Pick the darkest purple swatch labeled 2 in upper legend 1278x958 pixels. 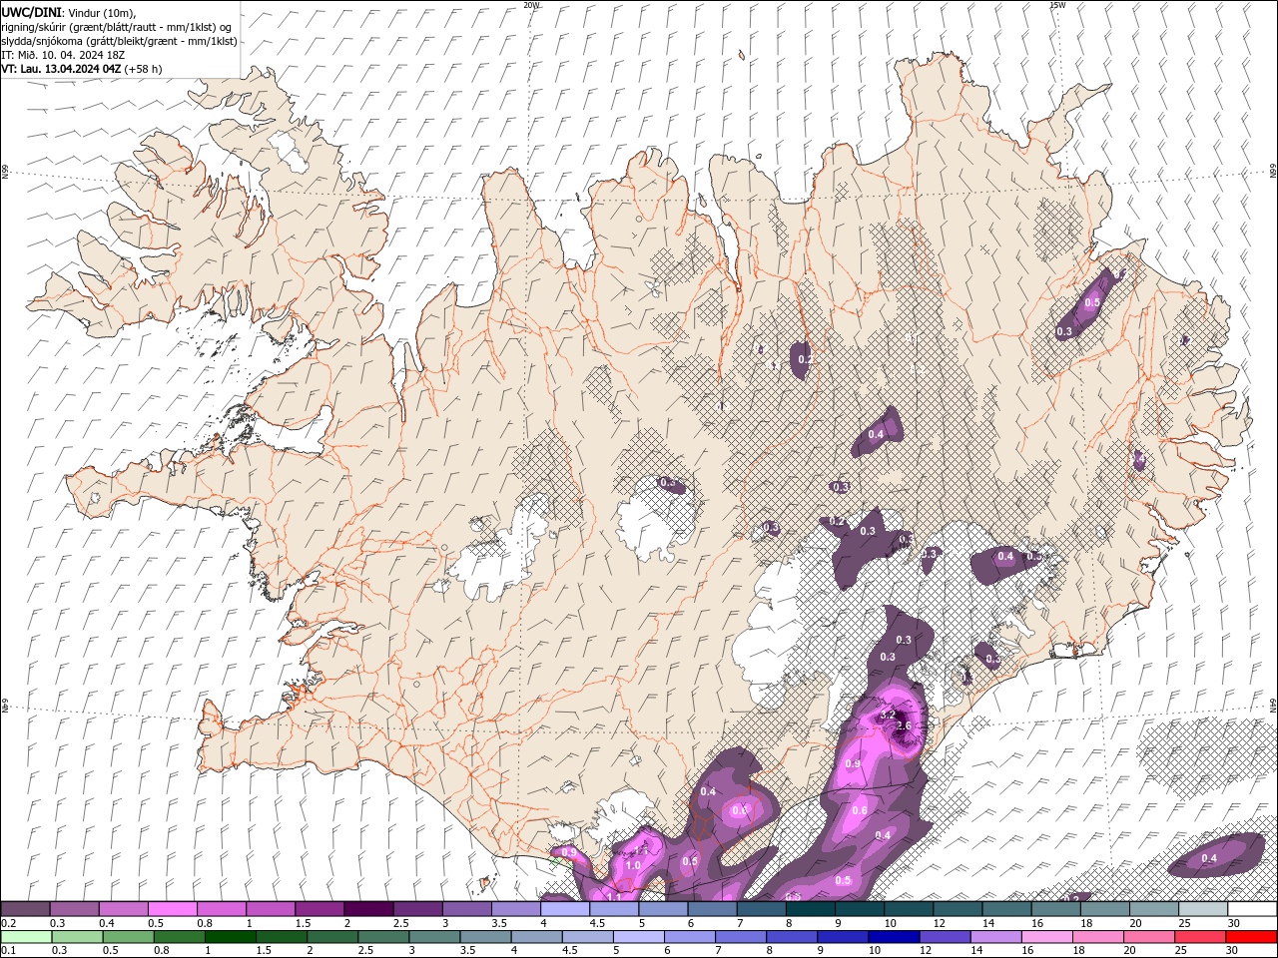click(367, 909)
